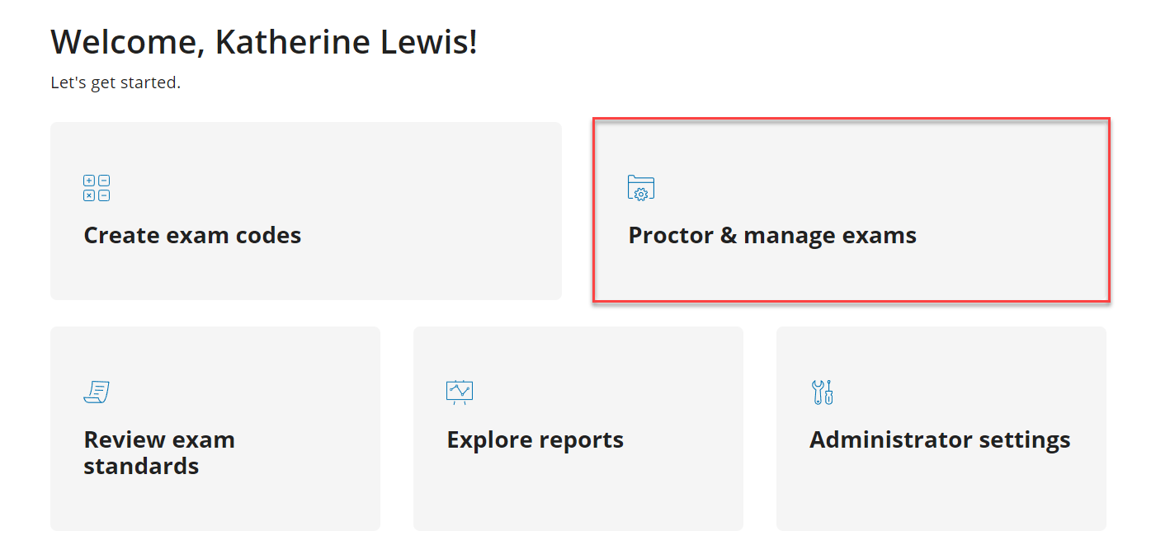Click the gear inside the folder icon

(643, 193)
